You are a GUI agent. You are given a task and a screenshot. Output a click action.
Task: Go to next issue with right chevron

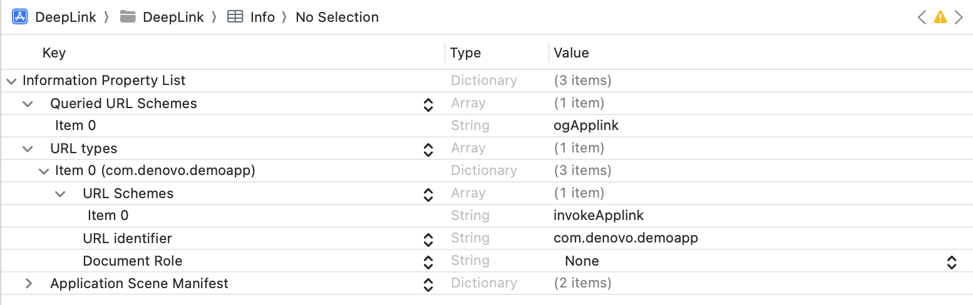pos(959,17)
